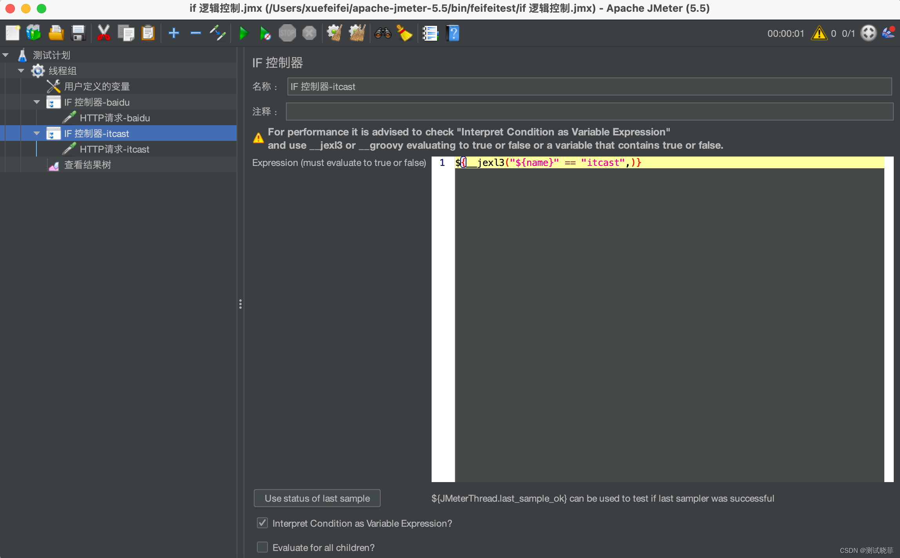Expand all nodes with the plus icon

tap(173, 33)
